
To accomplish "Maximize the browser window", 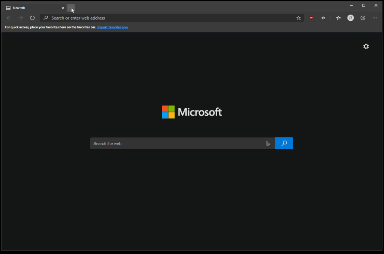I will (364, 5).
